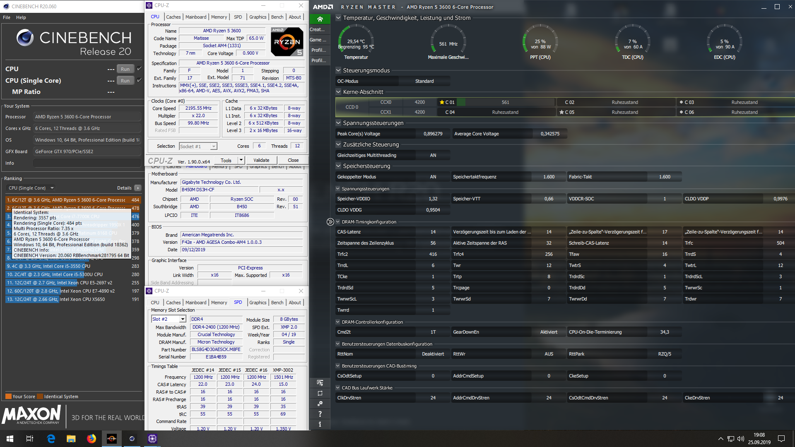Open the Slot #2 memory slot dropdown
795x447 pixels.
click(x=182, y=319)
